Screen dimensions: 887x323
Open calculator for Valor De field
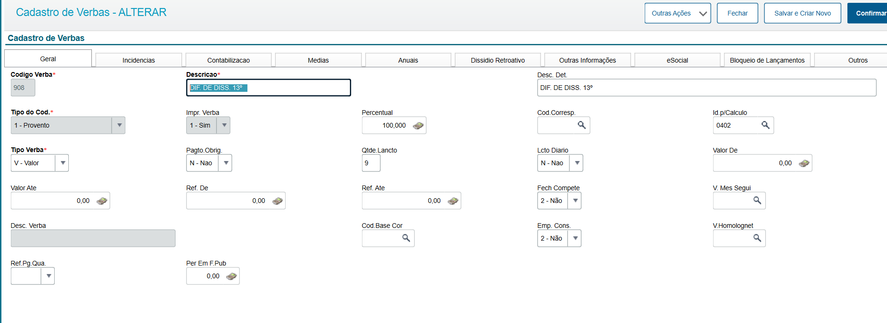[804, 163]
